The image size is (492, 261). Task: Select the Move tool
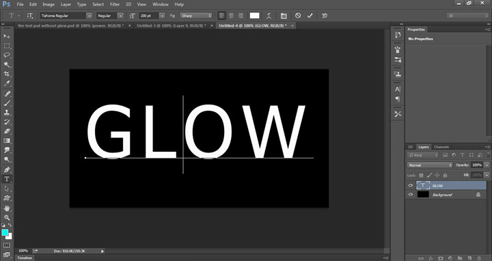(7, 36)
